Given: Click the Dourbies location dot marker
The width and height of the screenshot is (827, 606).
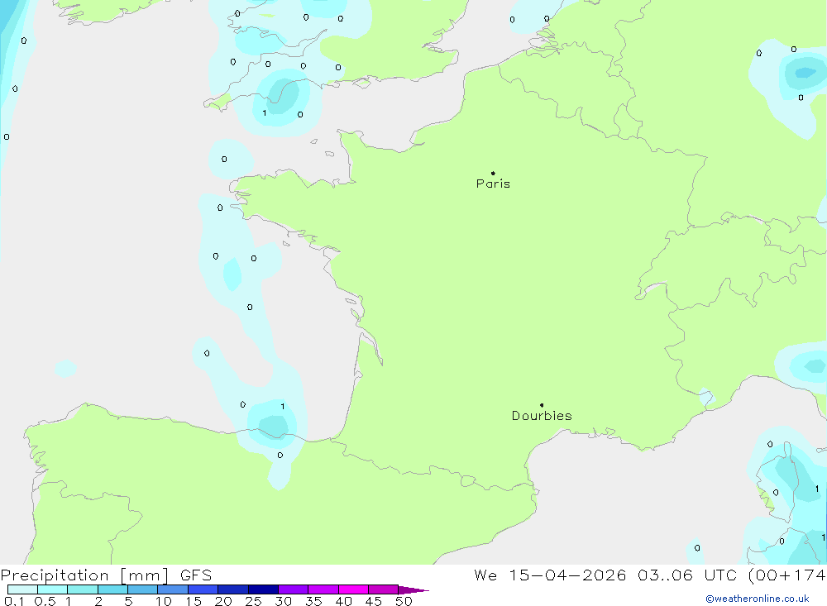Looking at the screenshot, I should [x=542, y=405].
